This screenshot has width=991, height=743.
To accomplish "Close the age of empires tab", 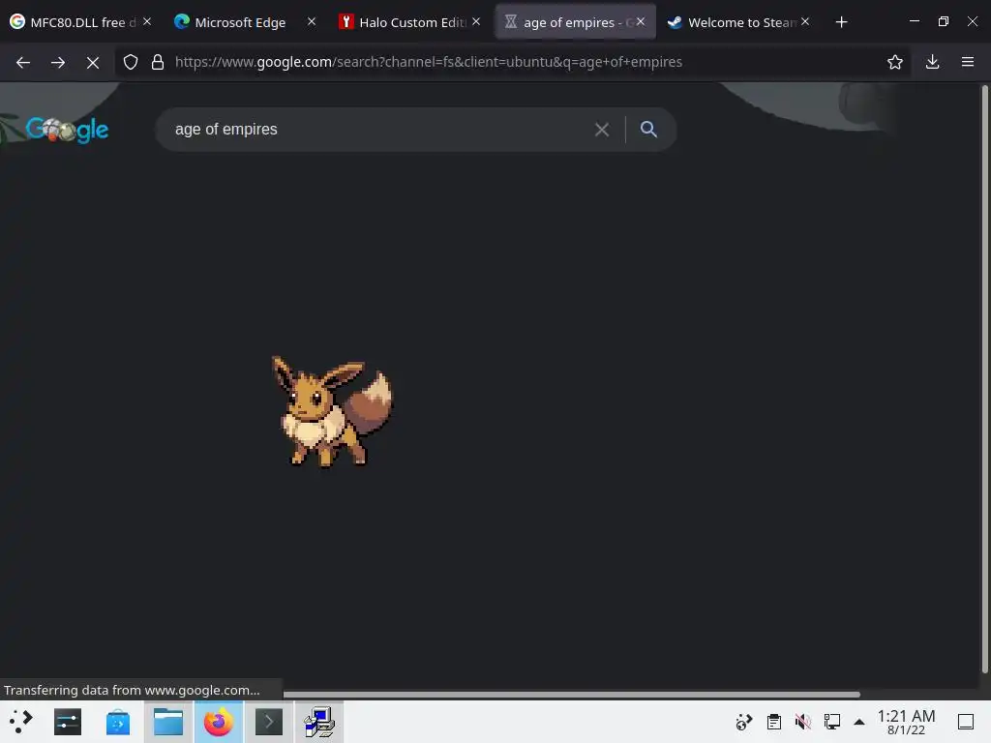I will (641, 21).
